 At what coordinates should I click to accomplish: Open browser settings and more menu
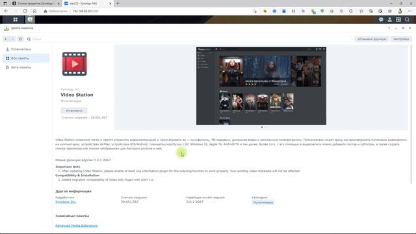[x=409, y=11]
